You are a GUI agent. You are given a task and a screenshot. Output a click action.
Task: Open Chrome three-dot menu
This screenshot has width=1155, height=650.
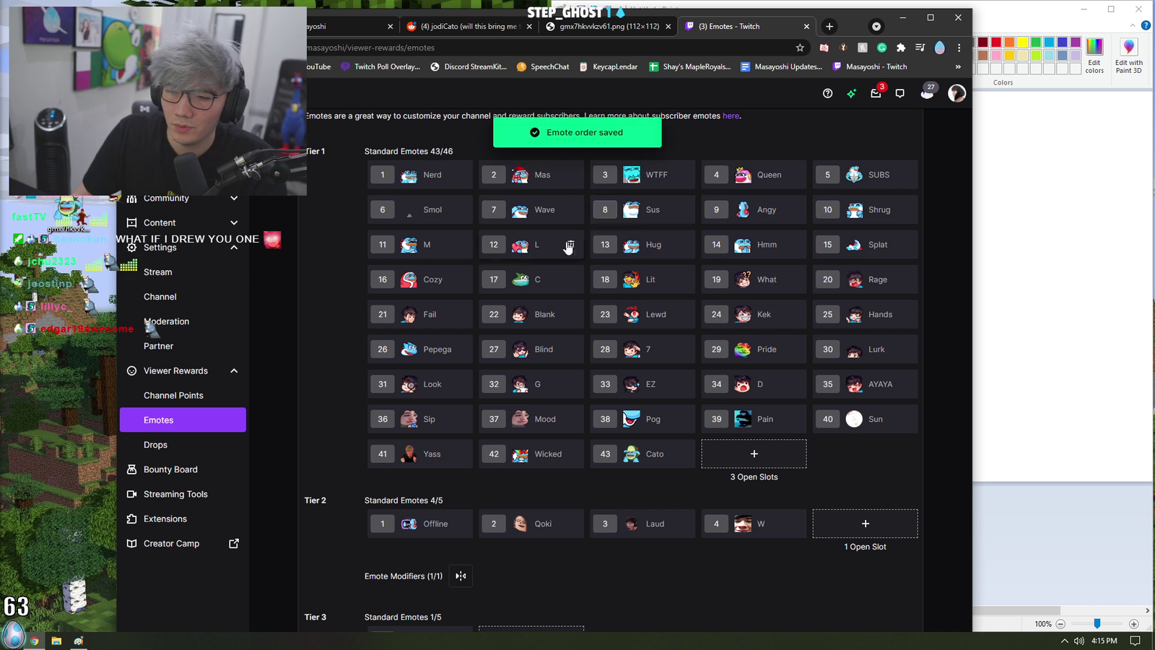pyautogui.click(x=959, y=48)
